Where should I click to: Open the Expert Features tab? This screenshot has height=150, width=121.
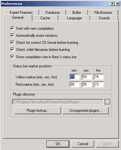[x=21, y=13]
